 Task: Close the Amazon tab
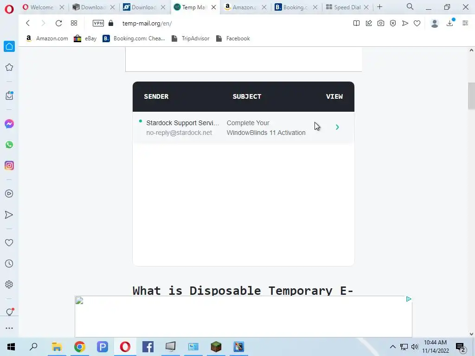[264, 7]
